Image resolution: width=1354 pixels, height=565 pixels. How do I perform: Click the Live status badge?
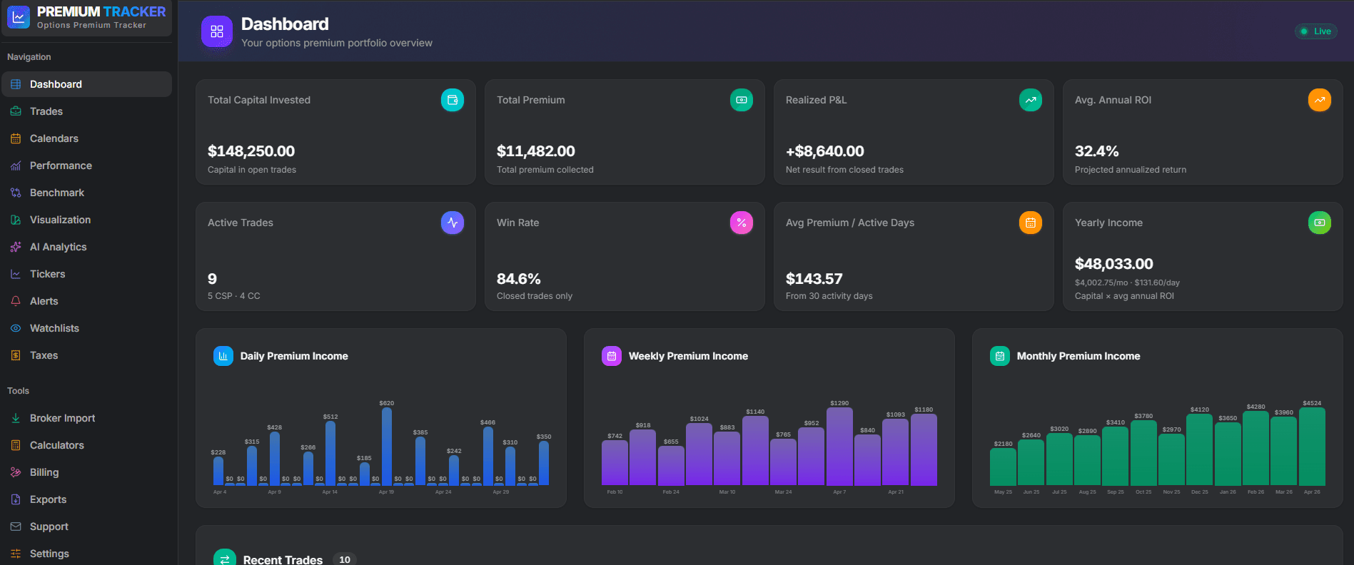point(1315,31)
